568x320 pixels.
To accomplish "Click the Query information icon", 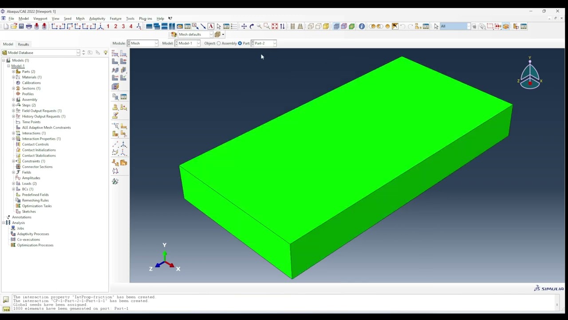I will (x=362, y=26).
